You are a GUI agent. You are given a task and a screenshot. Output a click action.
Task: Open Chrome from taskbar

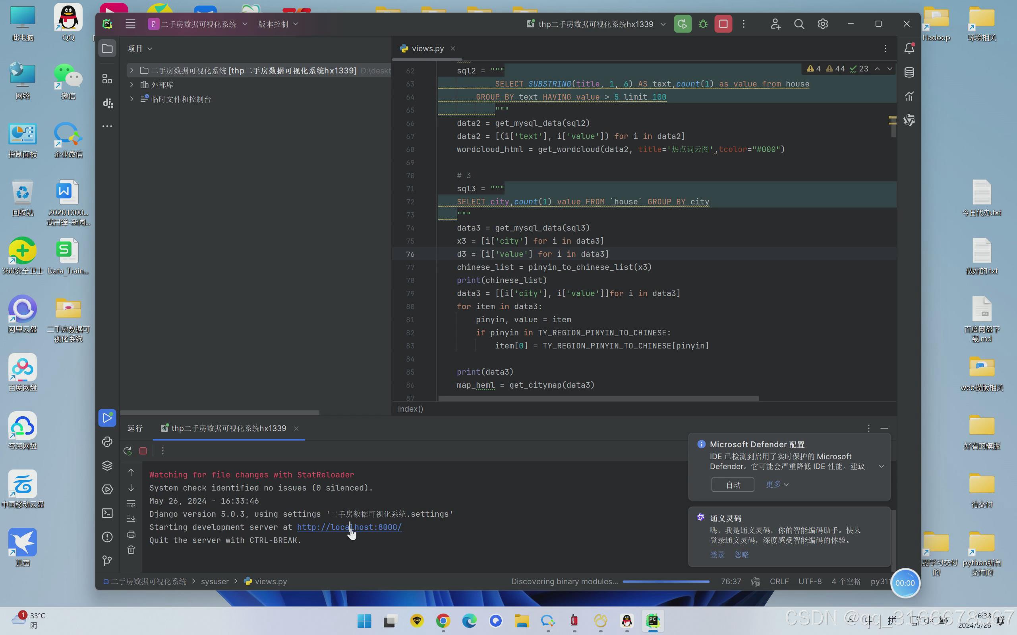[443, 621]
